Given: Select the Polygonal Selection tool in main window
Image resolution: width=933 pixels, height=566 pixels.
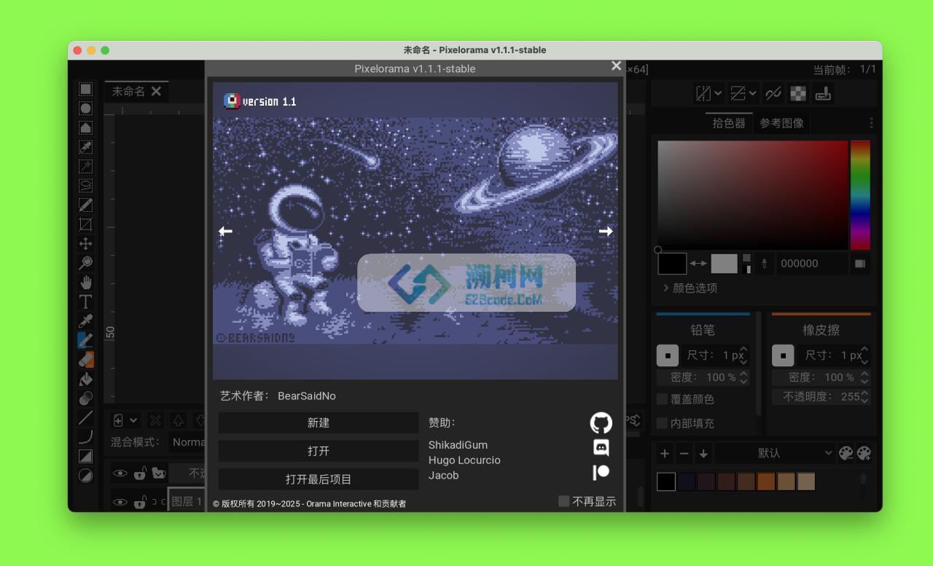Looking at the screenshot, I should click(85, 128).
